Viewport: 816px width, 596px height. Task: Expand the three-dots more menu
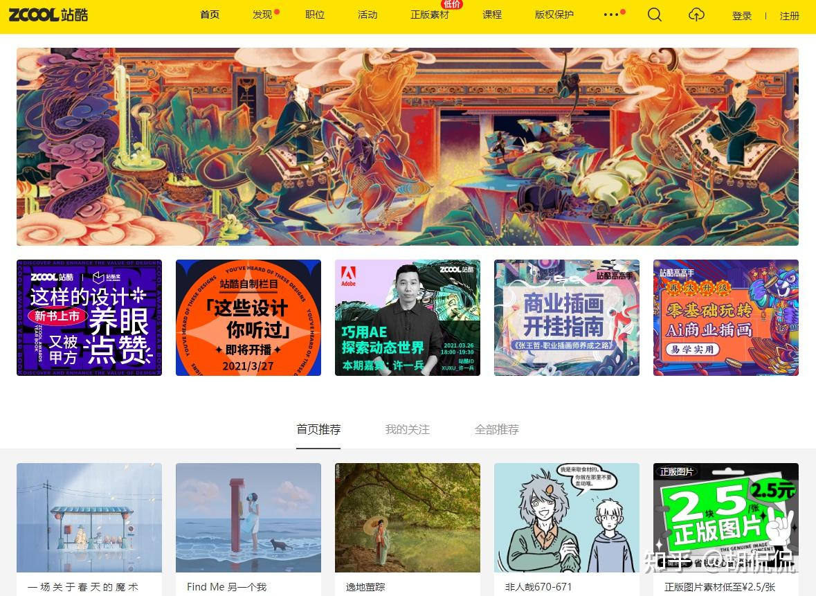coord(611,15)
